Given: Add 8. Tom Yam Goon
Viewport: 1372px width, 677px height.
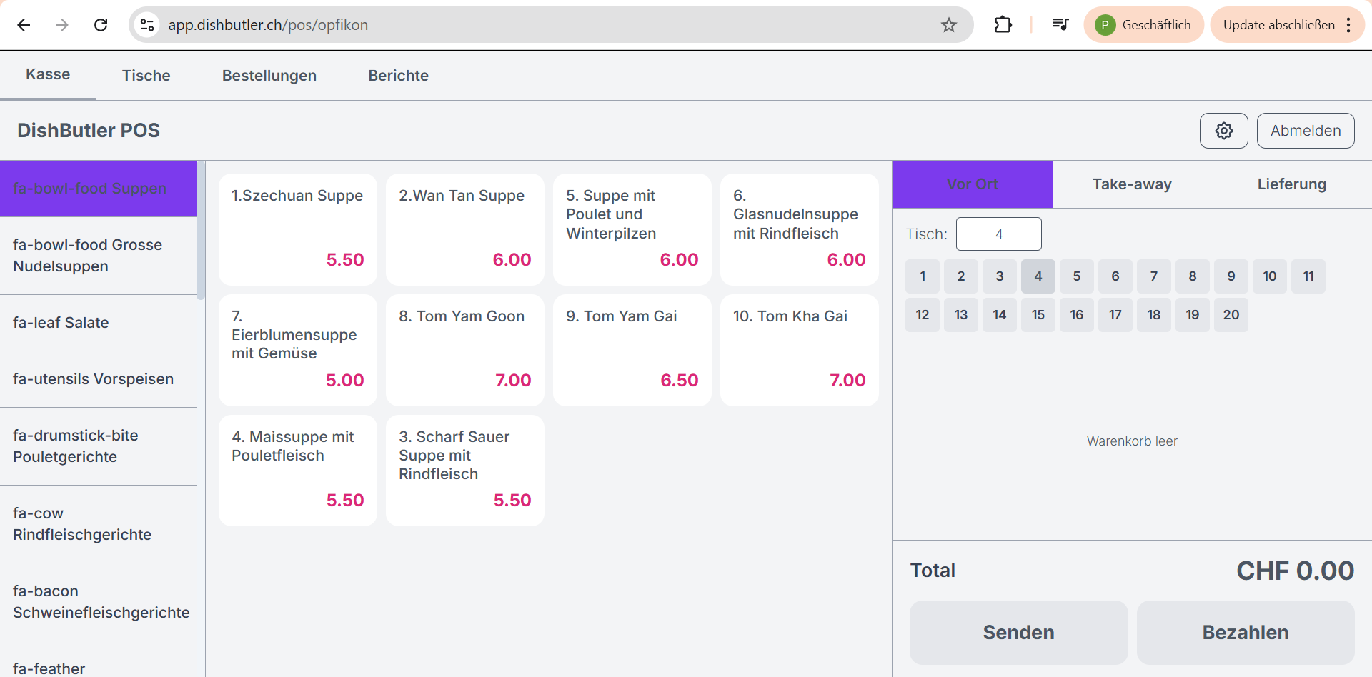Looking at the screenshot, I should (x=464, y=350).
